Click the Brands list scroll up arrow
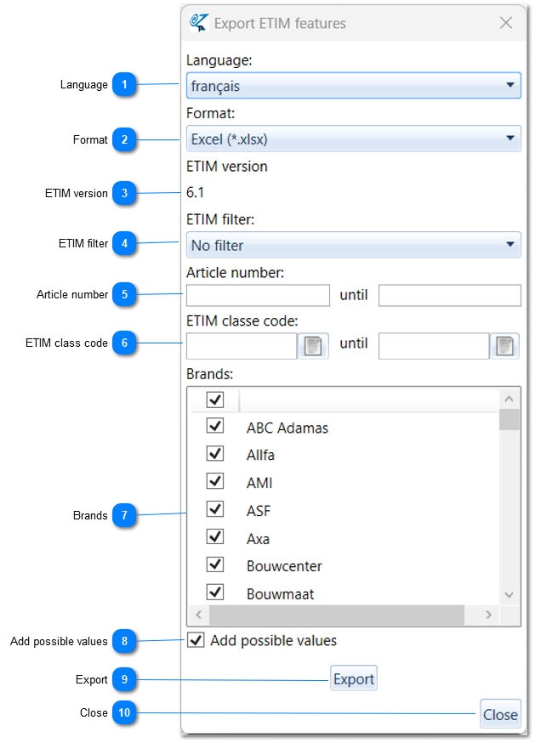 pyautogui.click(x=509, y=399)
